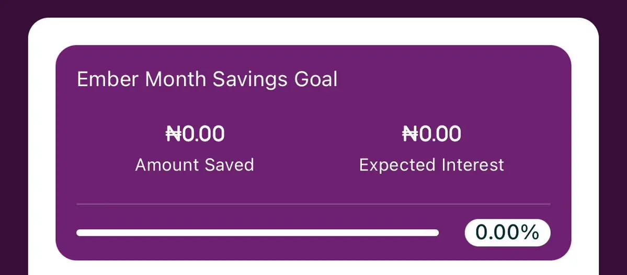Click the Ember Month Savings Goal title
The image size is (627, 275).
tap(207, 80)
